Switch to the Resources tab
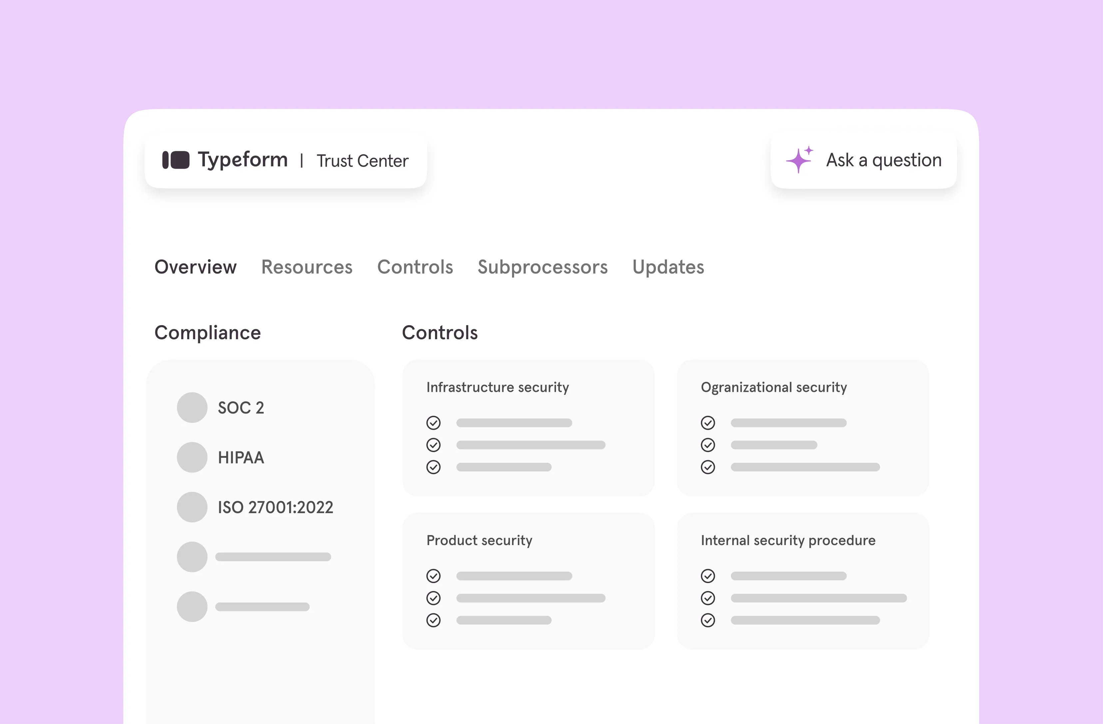The image size is (1103, 724). click(x=307, y=267)
